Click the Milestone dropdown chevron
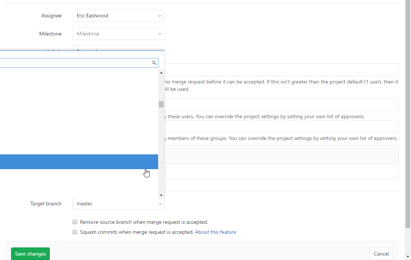The height and width of the screenshot is (260, 411). [159, 34]
